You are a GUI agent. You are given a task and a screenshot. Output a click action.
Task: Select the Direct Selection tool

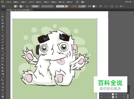[2, 17]
